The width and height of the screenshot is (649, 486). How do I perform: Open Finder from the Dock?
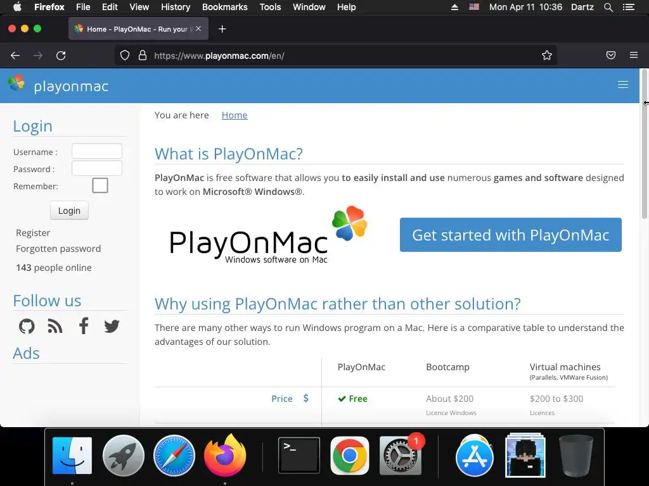[72, 455]
